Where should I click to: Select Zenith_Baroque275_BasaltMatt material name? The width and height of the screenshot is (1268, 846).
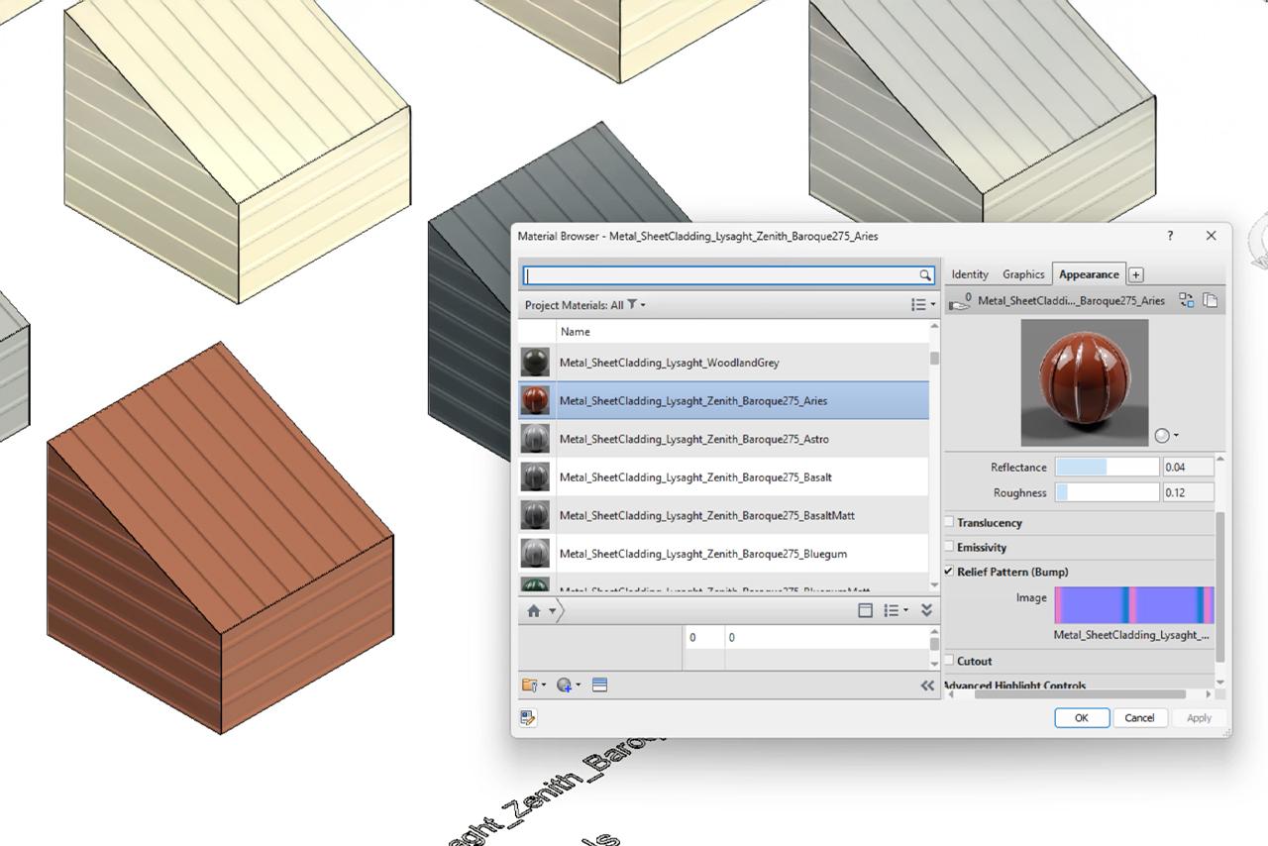pos(707,515)
